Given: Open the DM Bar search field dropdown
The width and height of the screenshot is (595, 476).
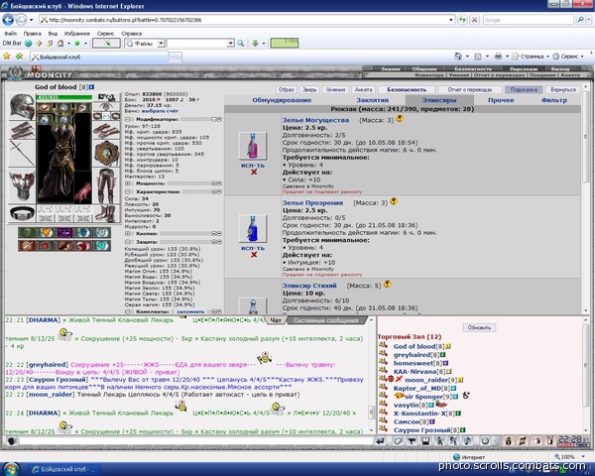Looking at the screenshot, I should click(230, 44).
